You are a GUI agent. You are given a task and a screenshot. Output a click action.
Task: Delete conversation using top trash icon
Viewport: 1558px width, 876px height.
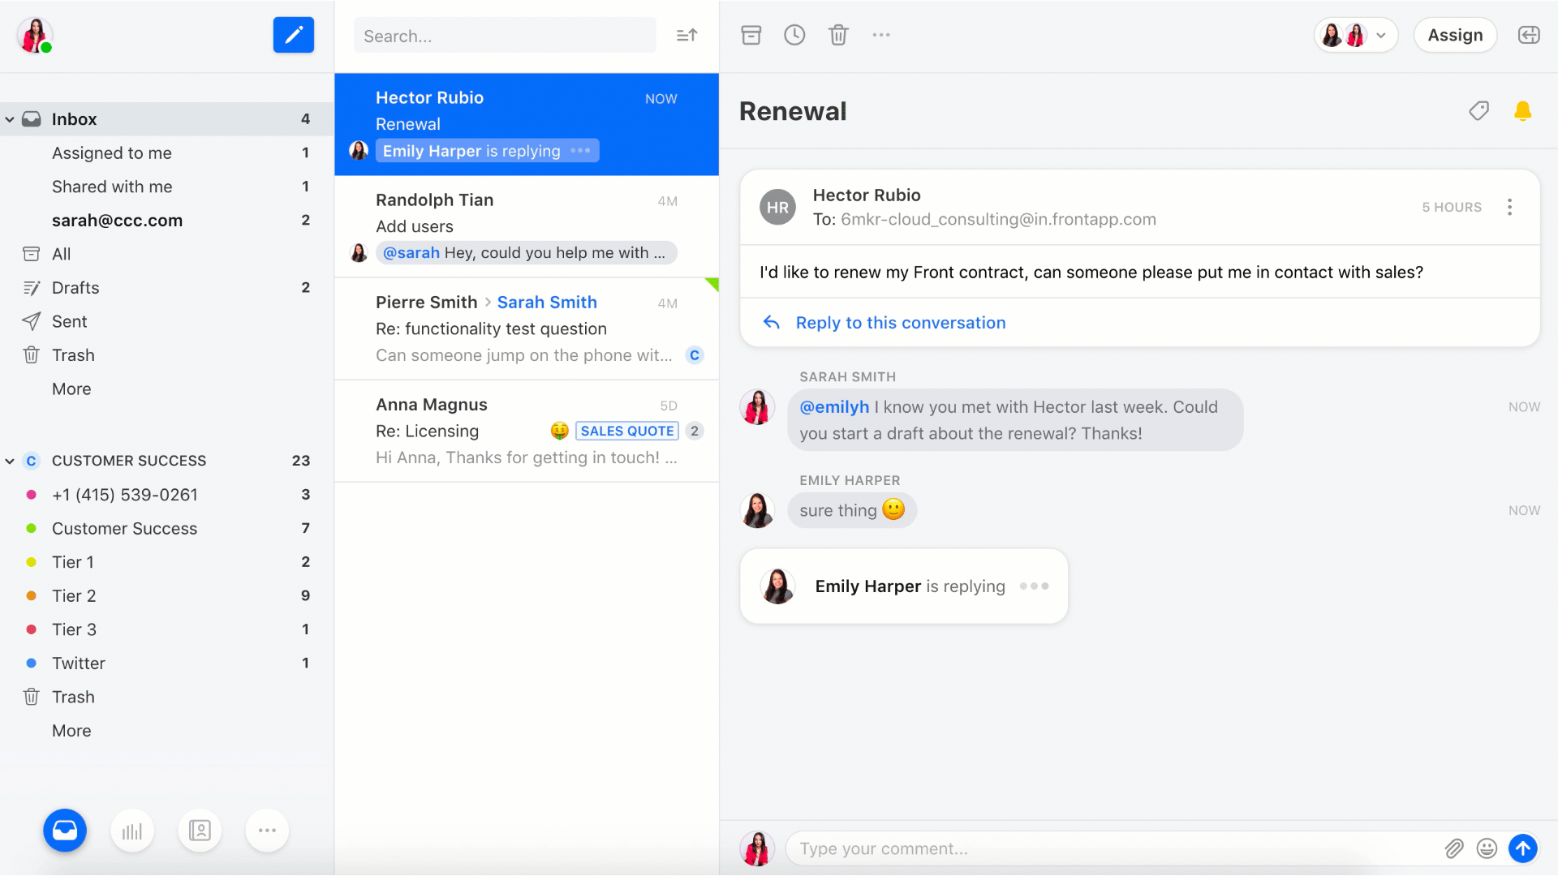[x=838, y=35]
